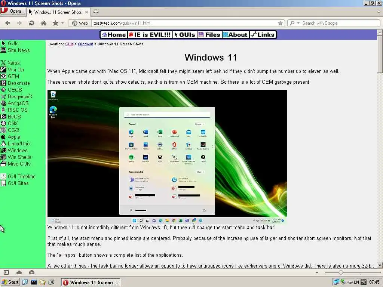Bookmark page with address bar star
This screenshot has height=287, width=383.
[280, 23]
